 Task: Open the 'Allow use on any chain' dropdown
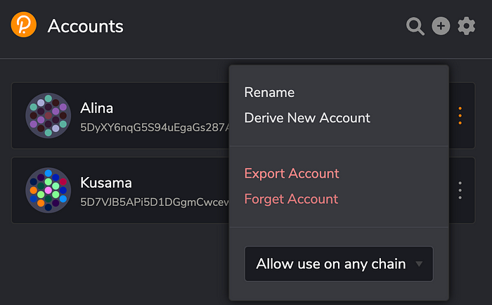pyautogui.click(x=331, y=264)
